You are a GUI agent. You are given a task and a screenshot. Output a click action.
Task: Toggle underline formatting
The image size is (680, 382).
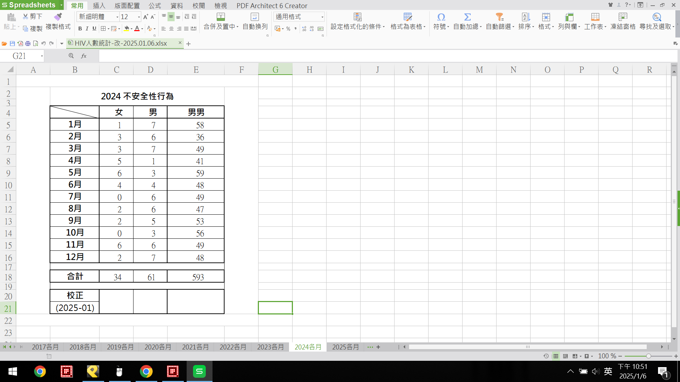(x=94, y=29)
